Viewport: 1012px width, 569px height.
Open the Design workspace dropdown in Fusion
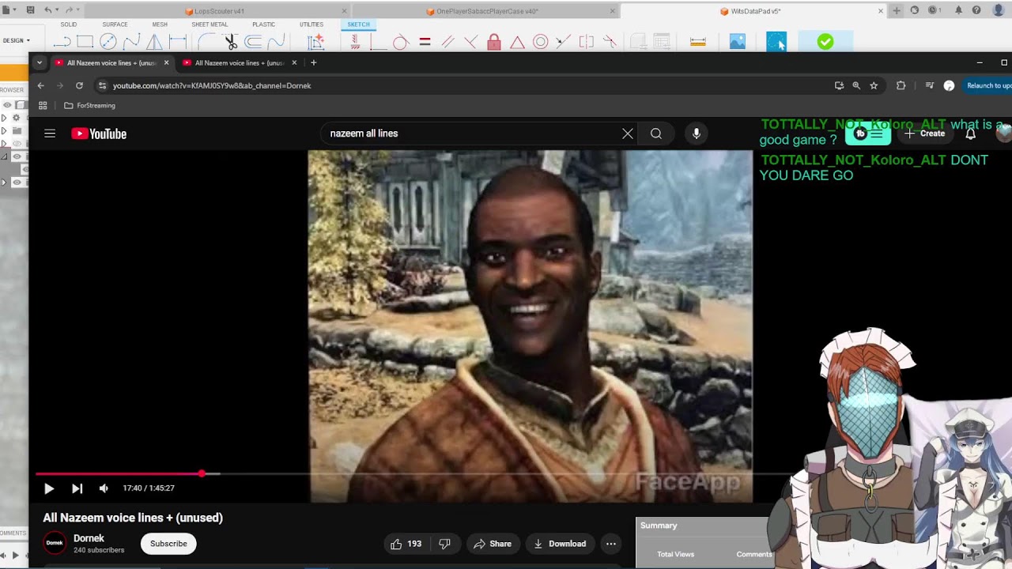pos(16,40)
